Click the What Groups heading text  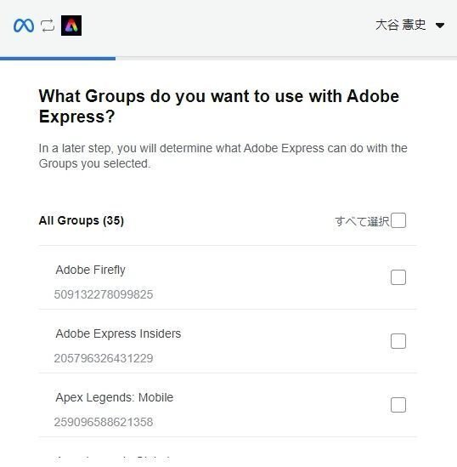pos(219,106)
